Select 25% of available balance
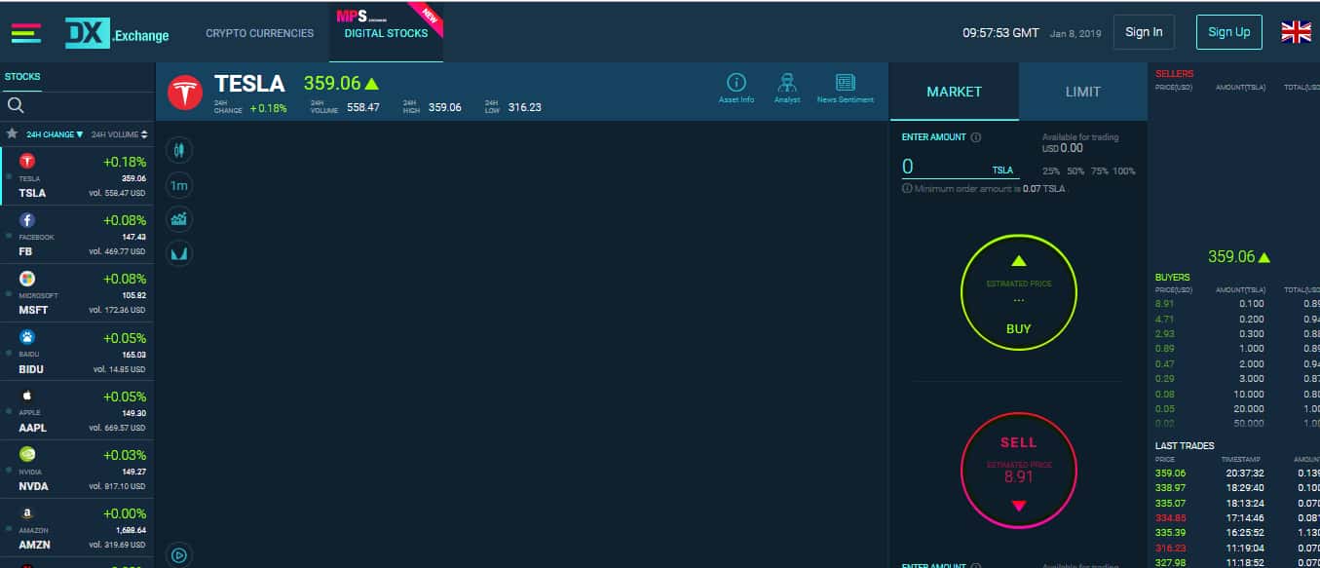 point(1051,171)
